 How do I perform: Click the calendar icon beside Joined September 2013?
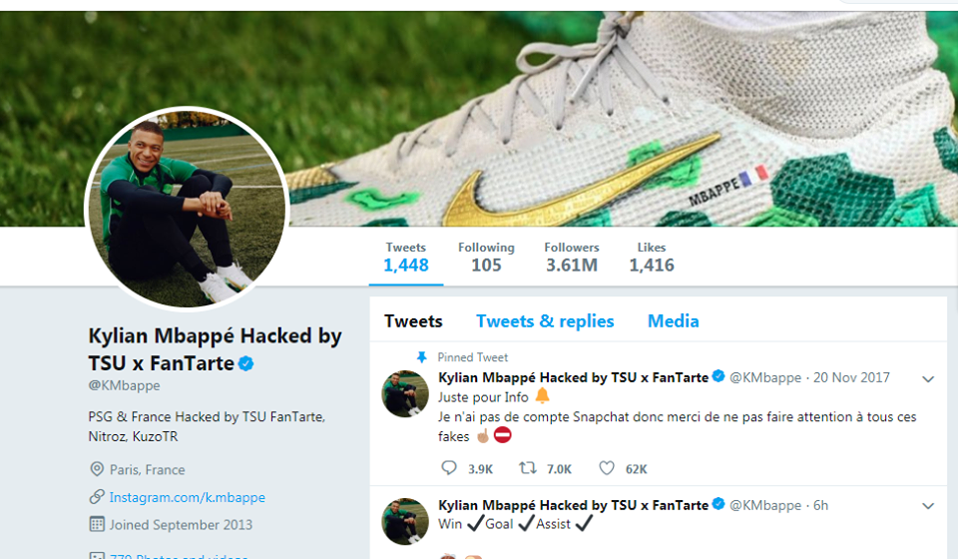(x=97, y=524)
